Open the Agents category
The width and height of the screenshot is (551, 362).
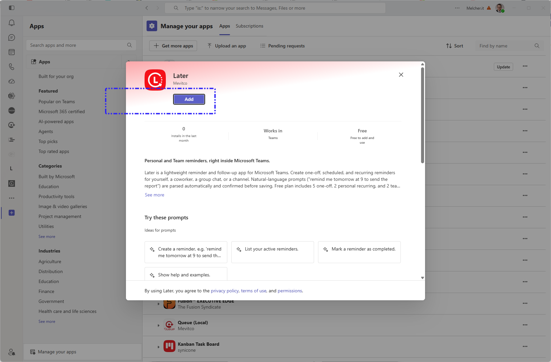[x=46, y=131]
